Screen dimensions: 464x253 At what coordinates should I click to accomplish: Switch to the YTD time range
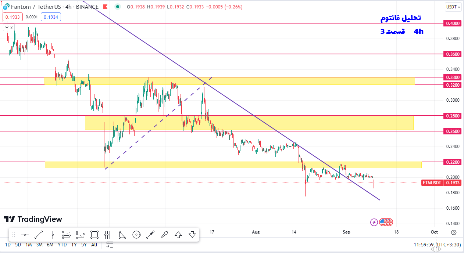62,245
